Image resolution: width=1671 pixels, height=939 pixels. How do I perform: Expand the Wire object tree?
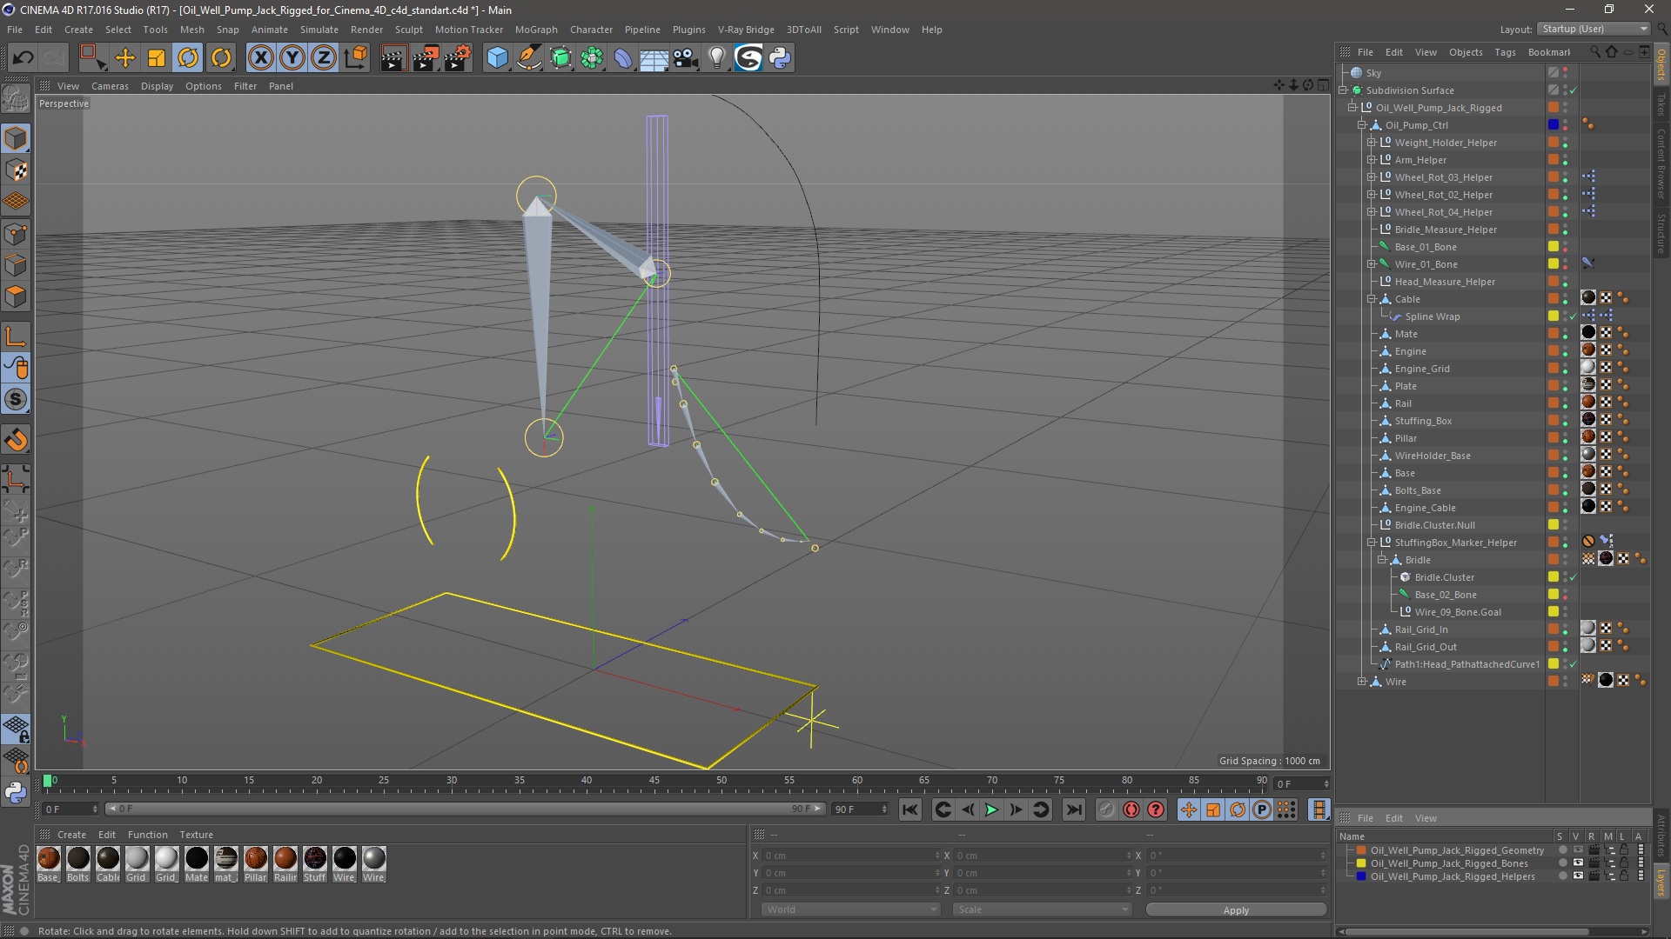[1362, 682]
